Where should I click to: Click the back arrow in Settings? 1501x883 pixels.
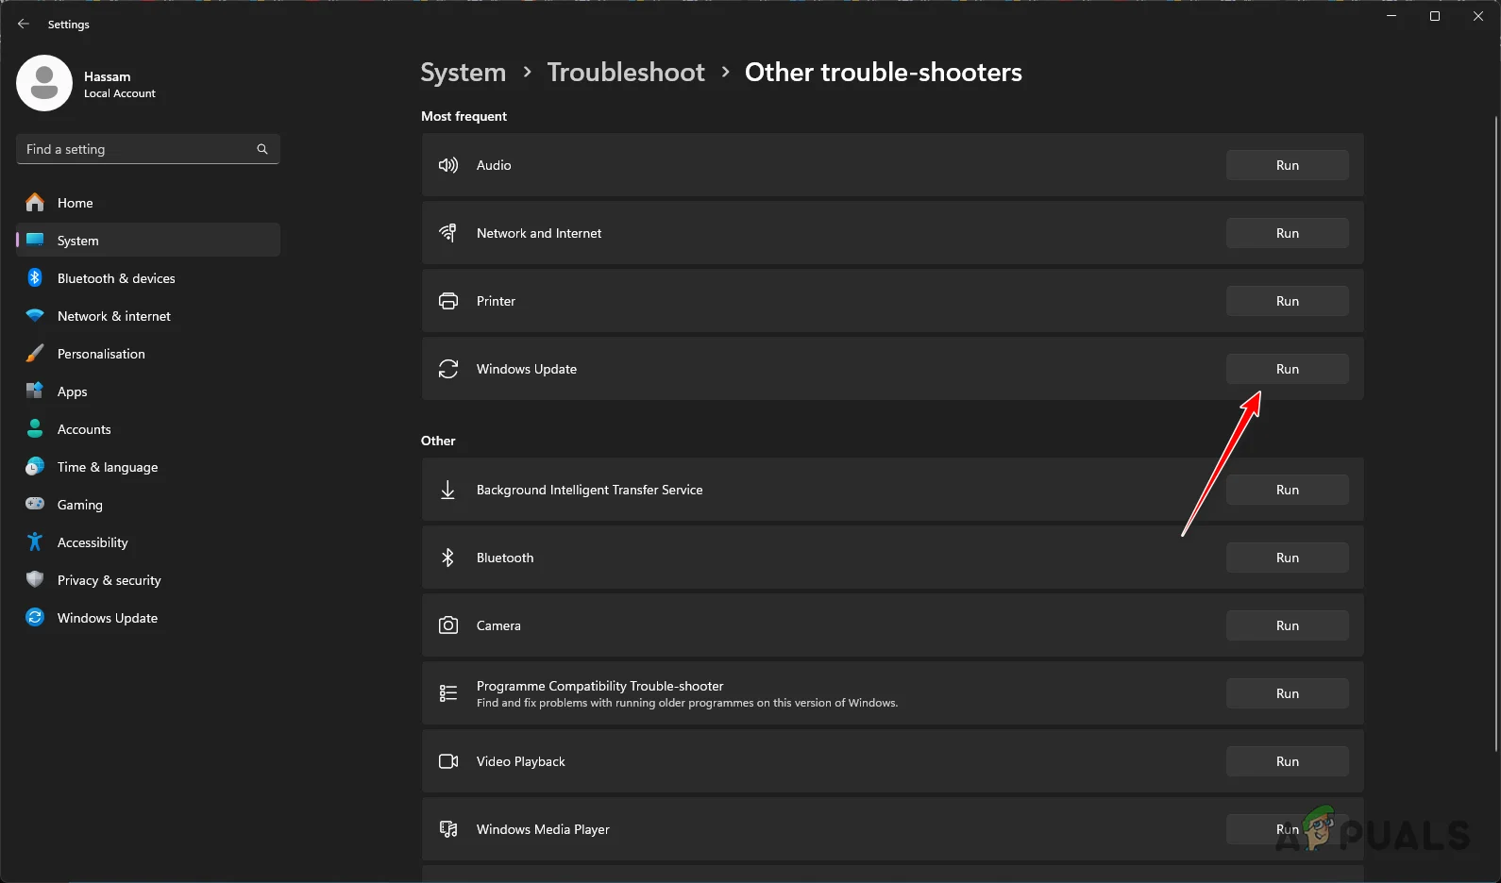pos(24,25)
